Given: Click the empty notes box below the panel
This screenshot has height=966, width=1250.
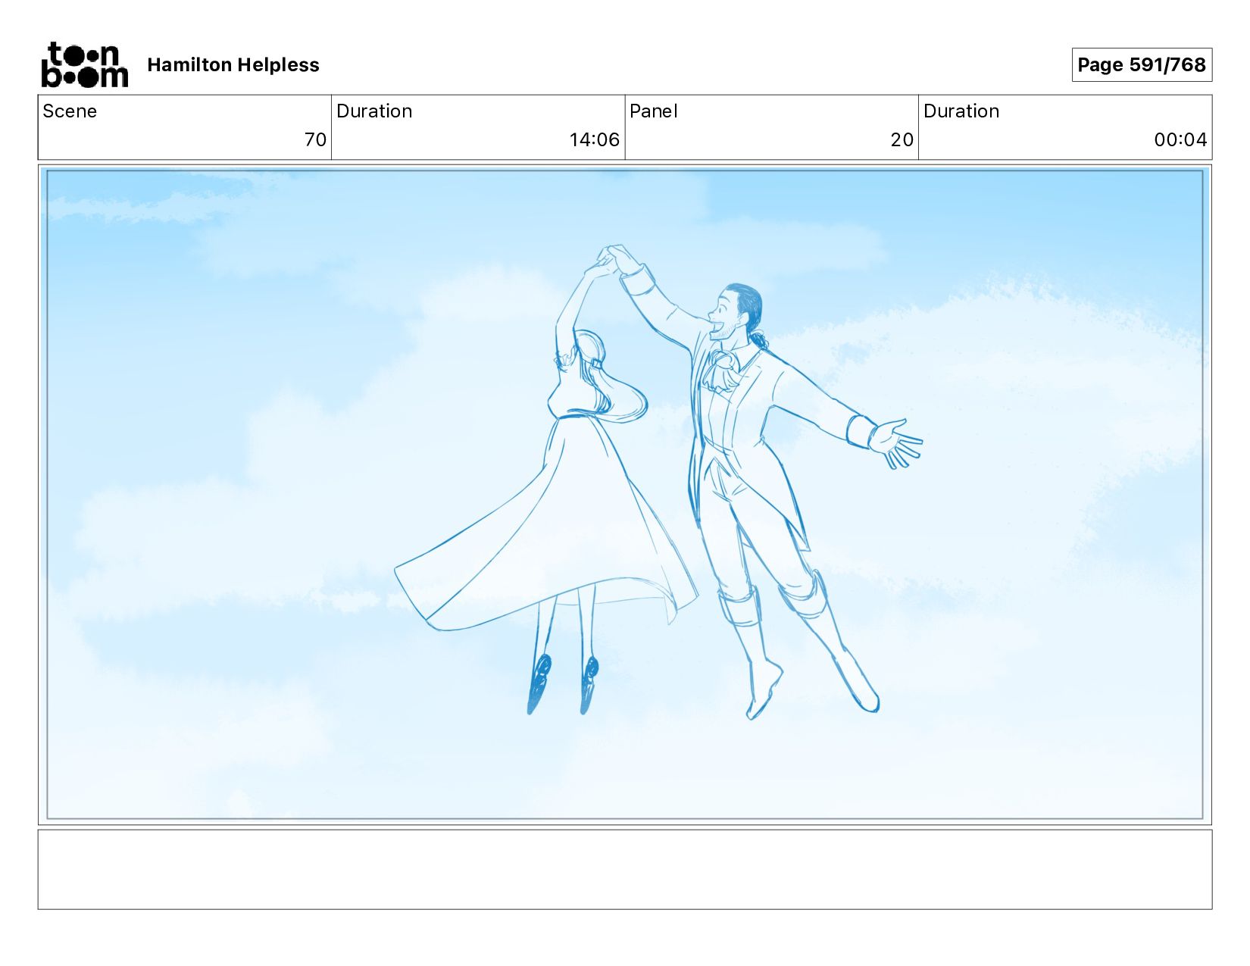Looking at the screenshot, I should point(625,869).
